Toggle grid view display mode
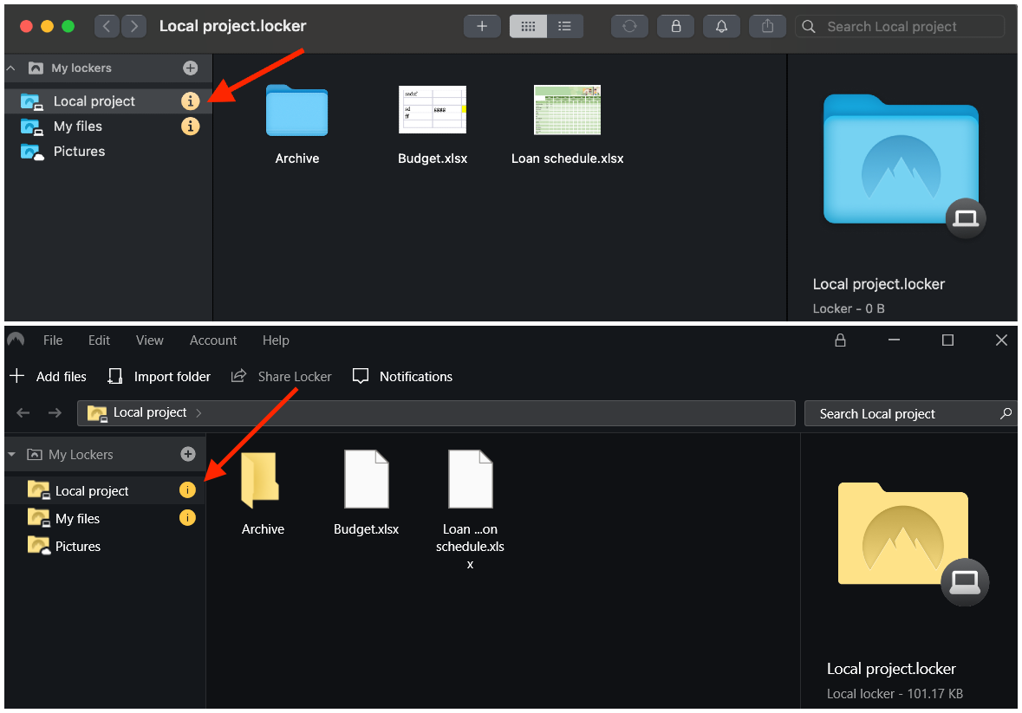The image size is (1022, 713). (528, 26)
